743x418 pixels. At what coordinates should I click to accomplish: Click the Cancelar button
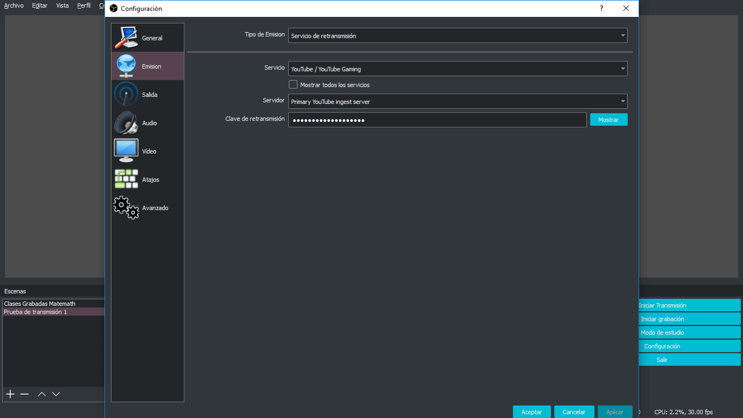[574, 412]
